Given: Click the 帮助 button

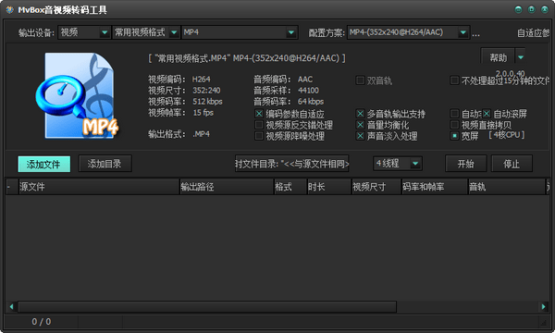Looking at the screenshot, I should click(498, 57).
